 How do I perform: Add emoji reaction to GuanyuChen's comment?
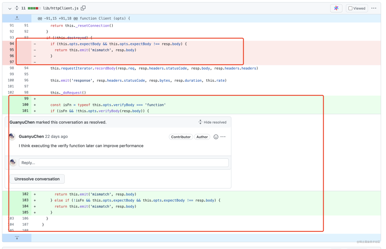pyautogui.click(x=216, y=137)
